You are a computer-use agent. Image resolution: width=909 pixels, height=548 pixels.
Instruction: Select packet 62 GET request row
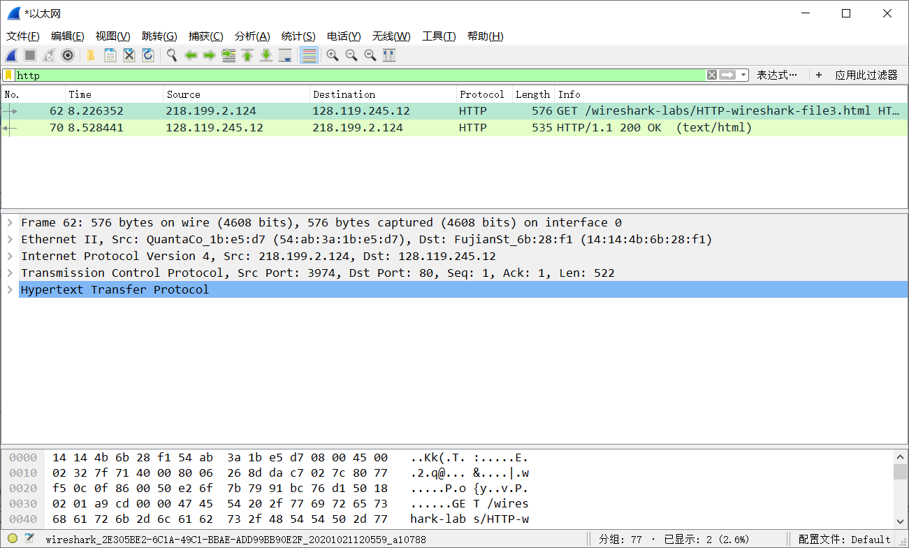454,110
